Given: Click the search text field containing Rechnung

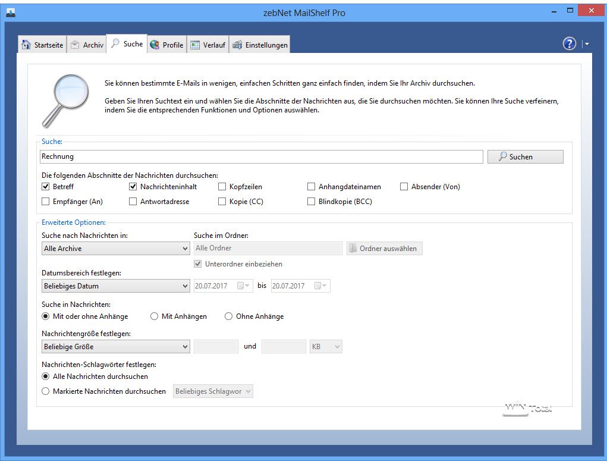Looking at the screenshot, I should [261, 157].
